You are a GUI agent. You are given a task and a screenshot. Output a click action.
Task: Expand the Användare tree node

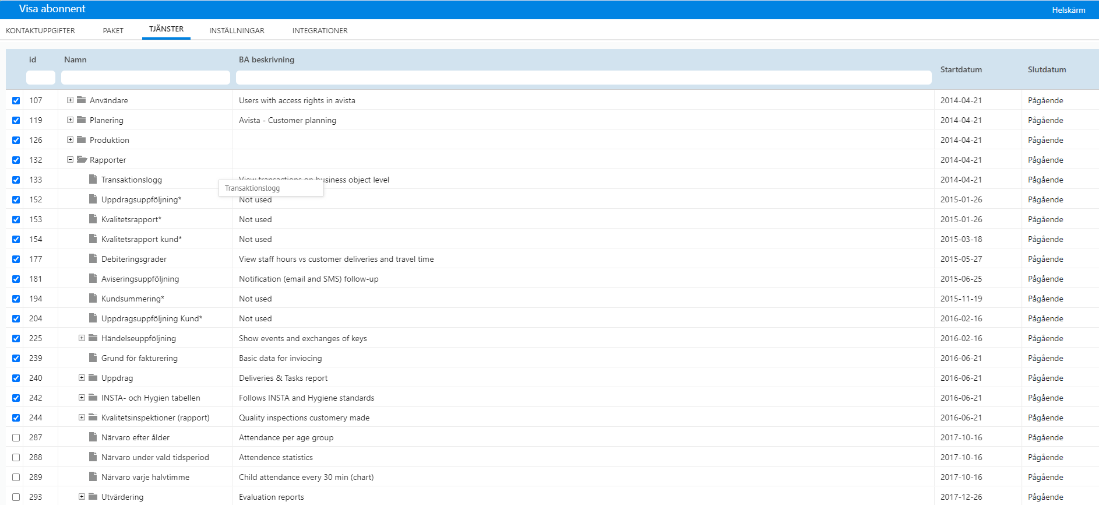click(x=70, y=100)
